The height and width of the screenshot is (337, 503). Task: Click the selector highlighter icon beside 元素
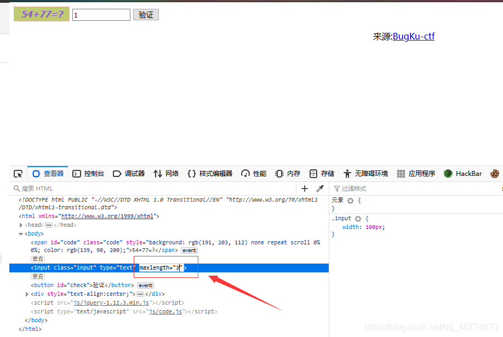[x=350, y=201]
